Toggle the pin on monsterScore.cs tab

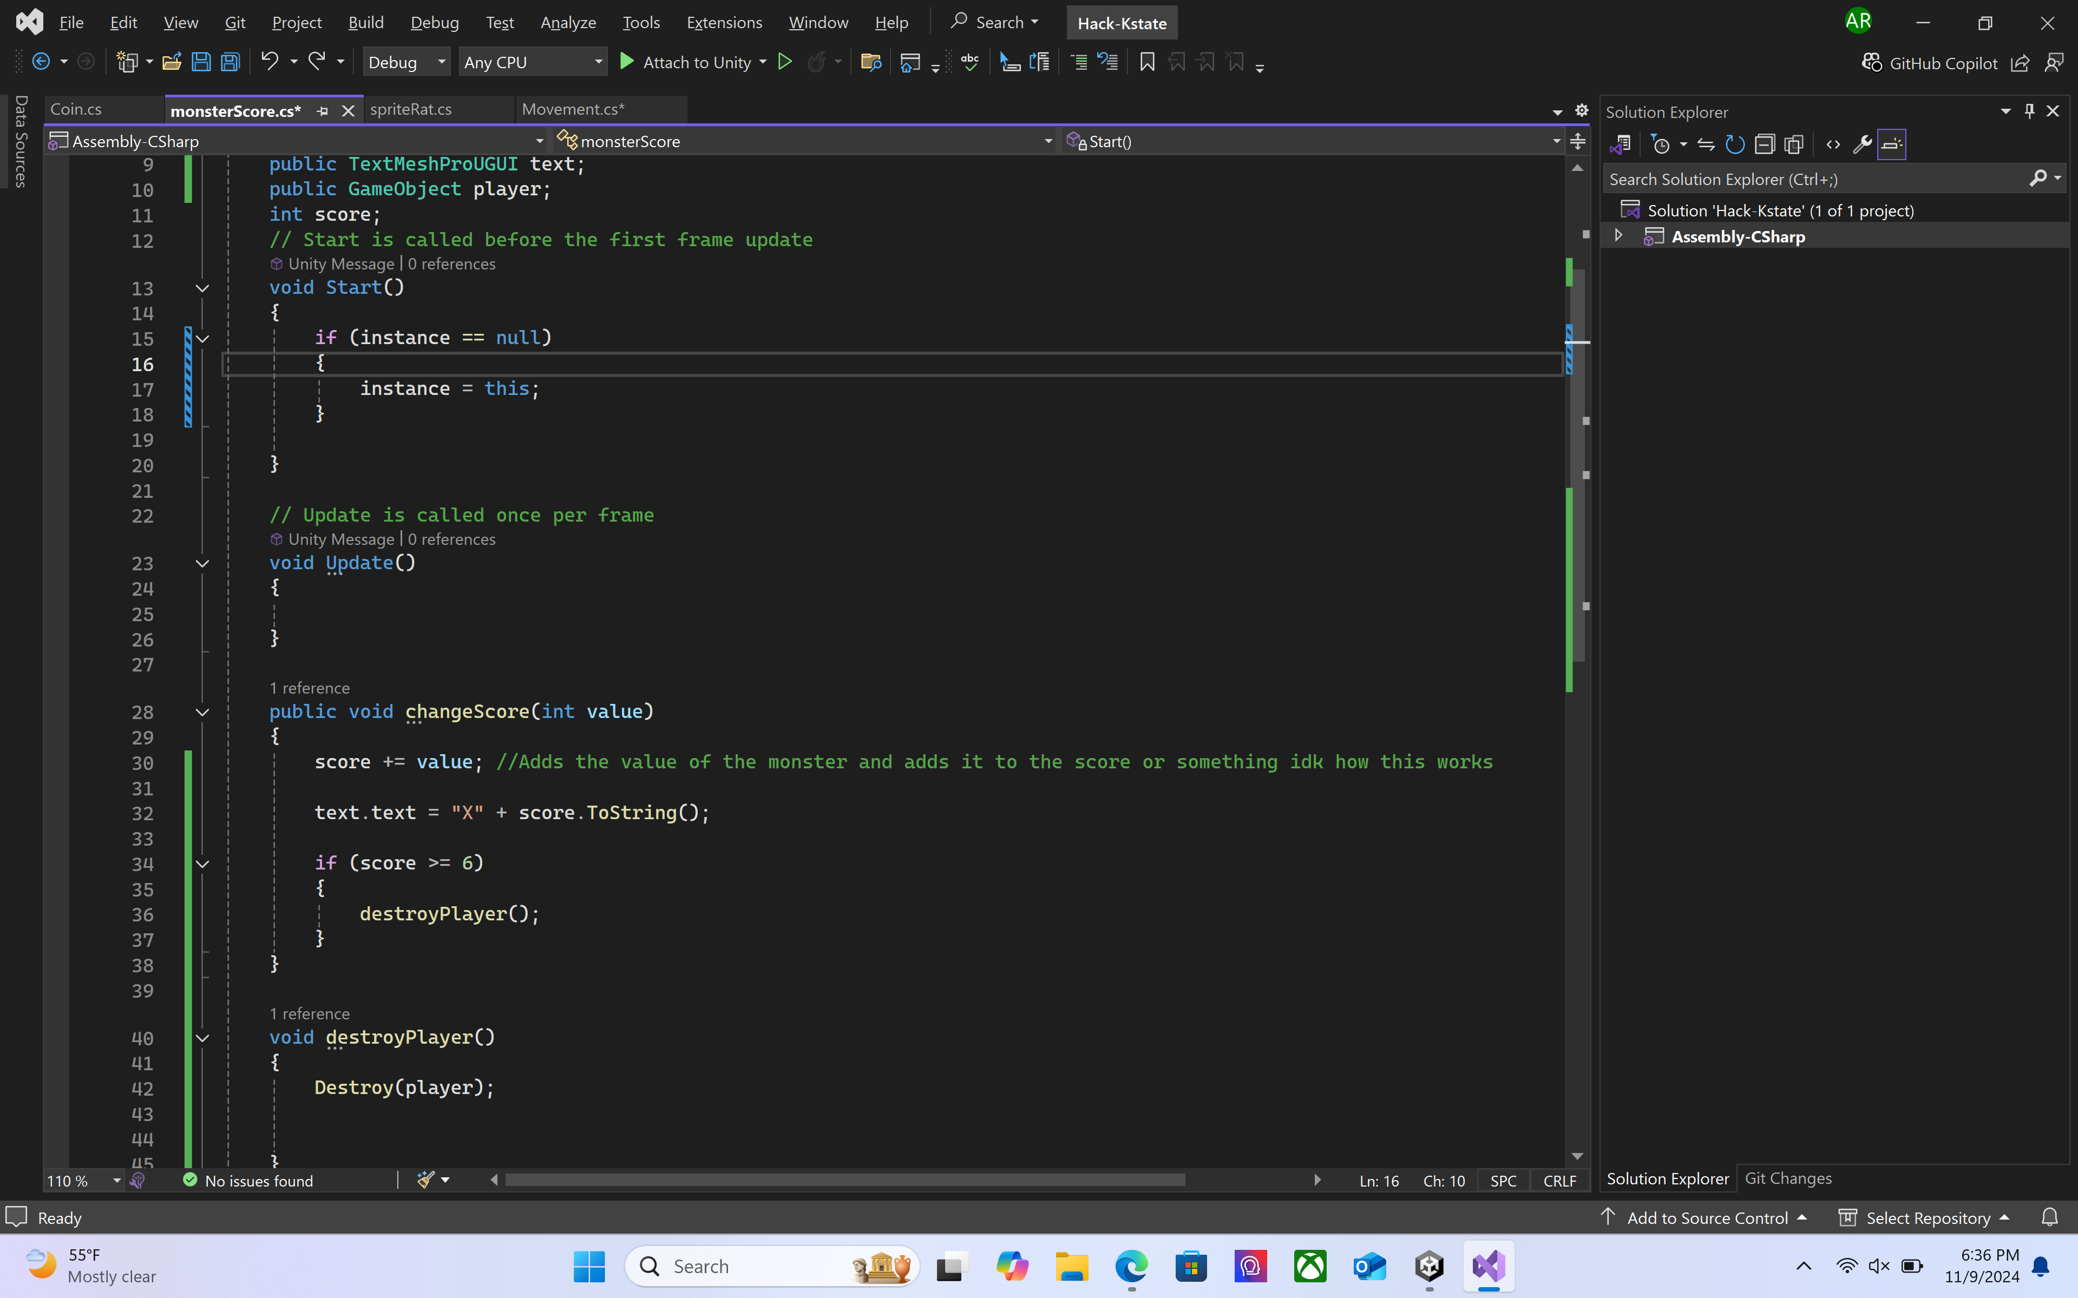[x=323, y=111]
